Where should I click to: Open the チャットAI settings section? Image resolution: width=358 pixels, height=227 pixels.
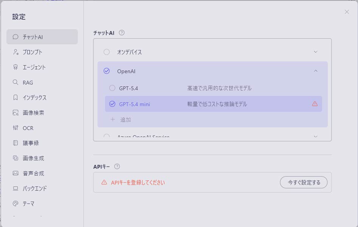coord(42,37)
